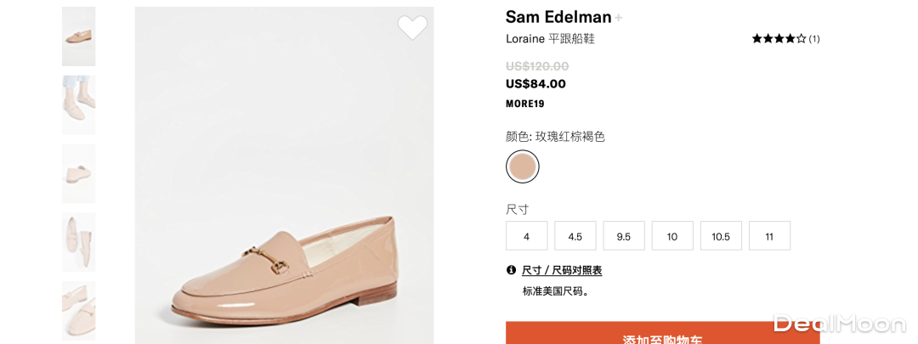Select the second thumbnail showing shoes worn
Screen dimensions: 918x344
78,104
